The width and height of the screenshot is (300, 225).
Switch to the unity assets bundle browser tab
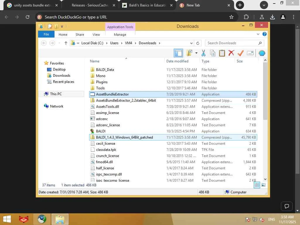[x=32, y=5]
